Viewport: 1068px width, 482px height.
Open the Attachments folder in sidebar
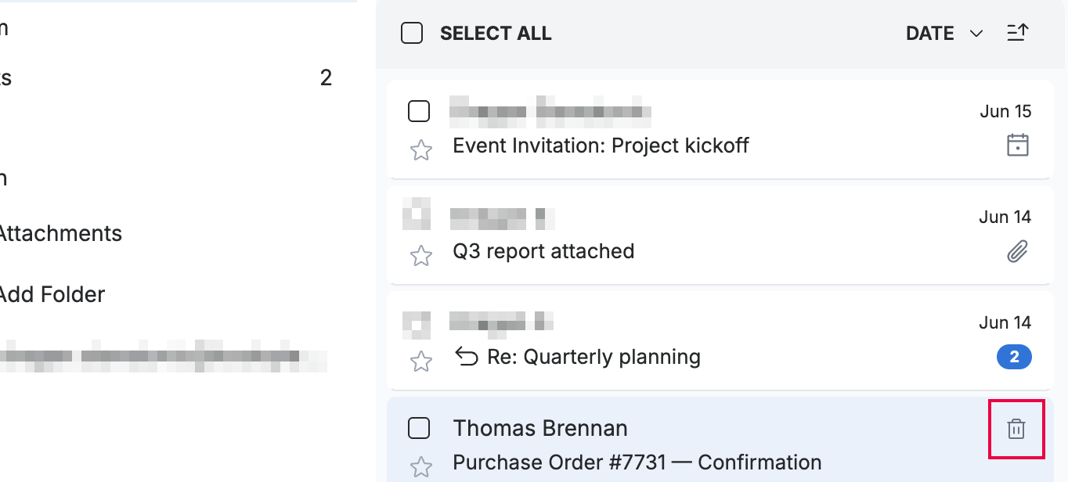click(60, 233)
